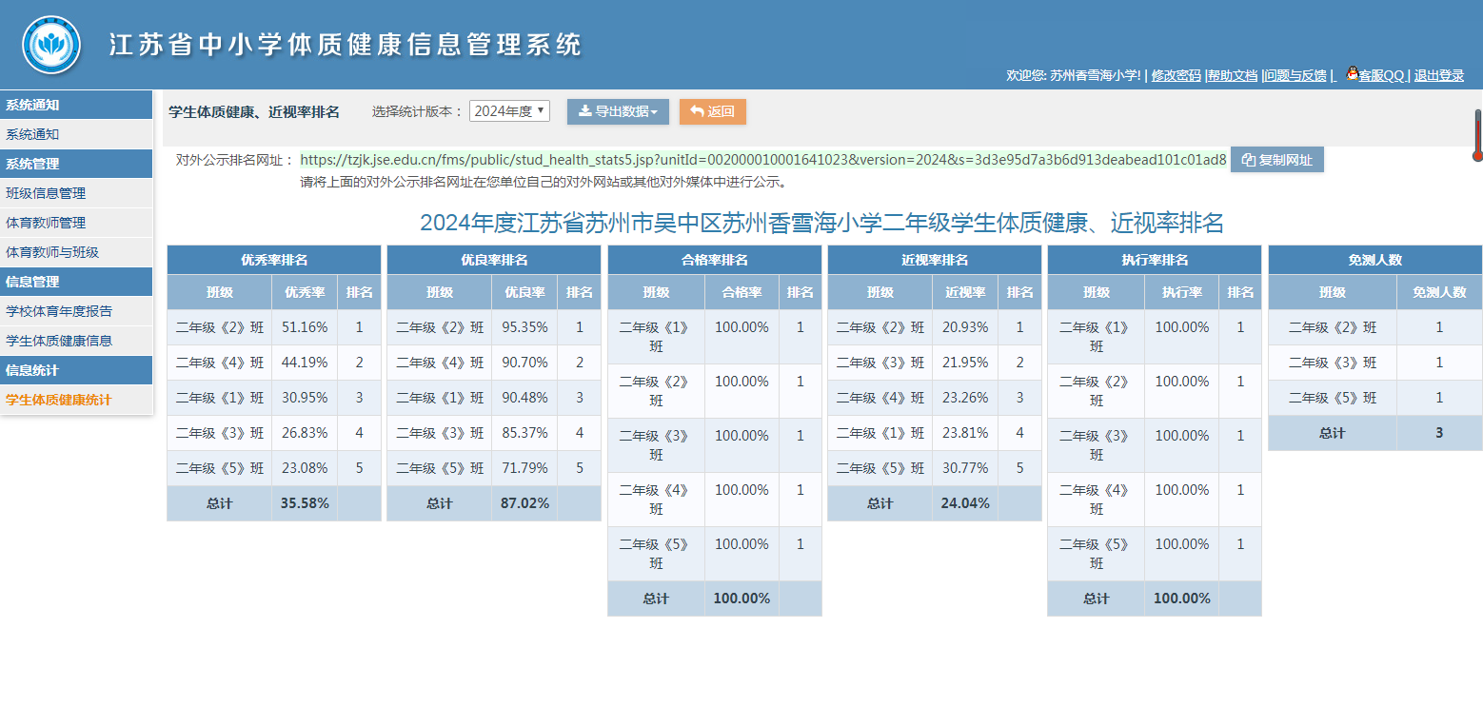Open the 帮助文档 link

[x=1233, y=76]
